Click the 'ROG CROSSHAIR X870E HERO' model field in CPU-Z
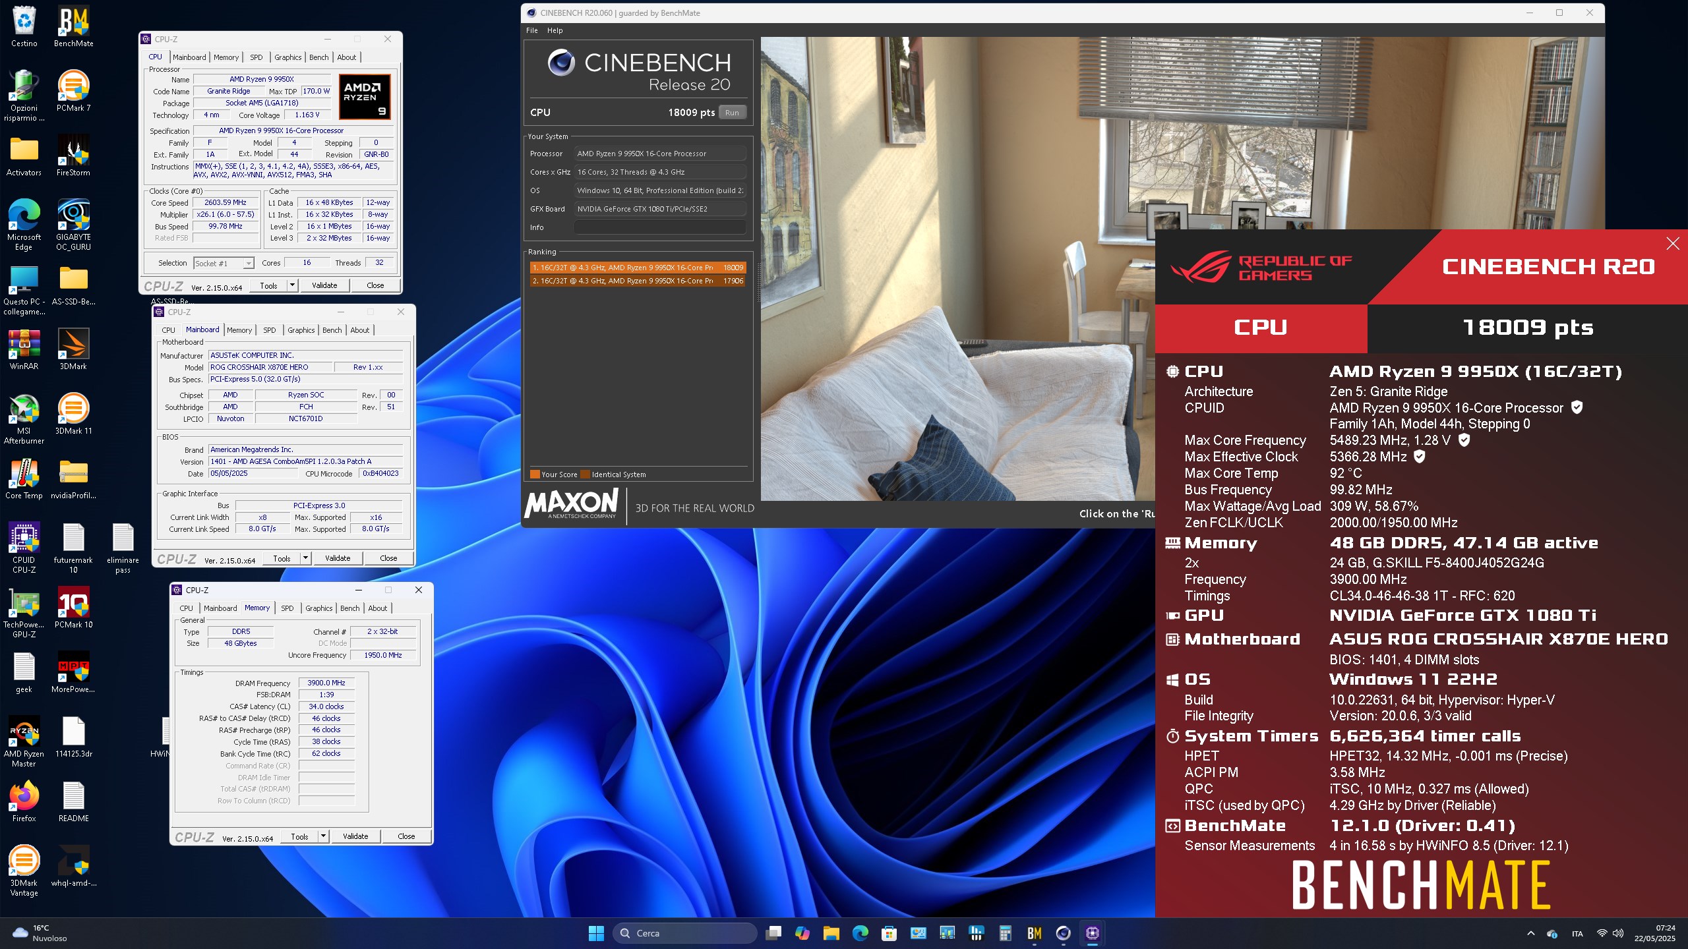 click(270, 367)
